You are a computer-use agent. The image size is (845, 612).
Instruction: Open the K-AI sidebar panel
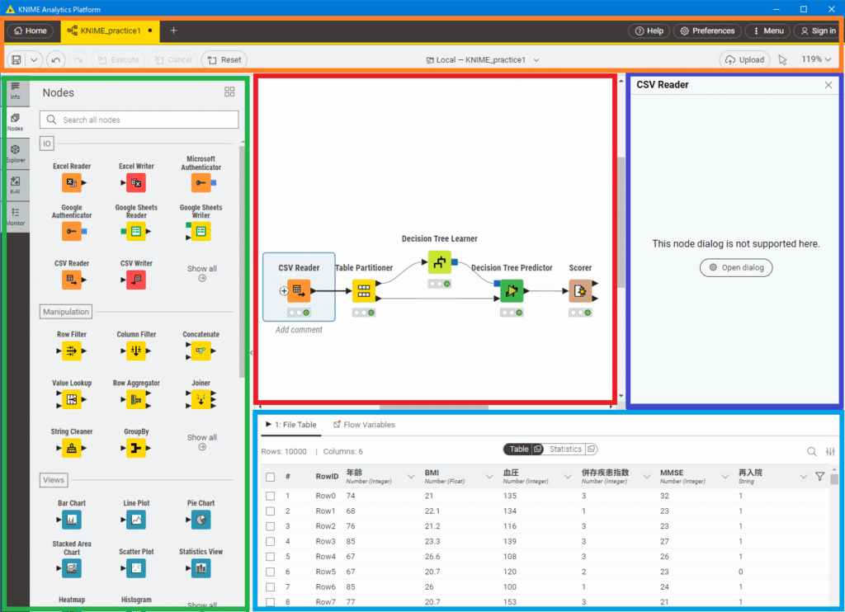(x=15, y=185)
